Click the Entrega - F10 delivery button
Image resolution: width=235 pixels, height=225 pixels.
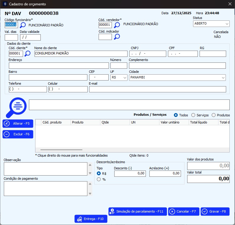(x=91, y=219)
